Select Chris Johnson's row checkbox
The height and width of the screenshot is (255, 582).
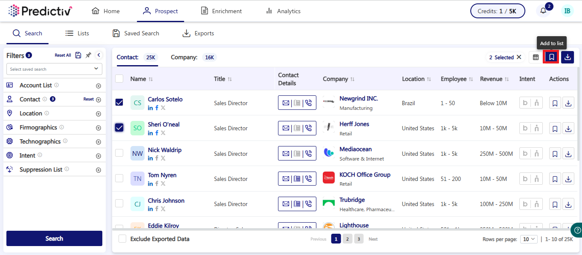click(119, 203)
